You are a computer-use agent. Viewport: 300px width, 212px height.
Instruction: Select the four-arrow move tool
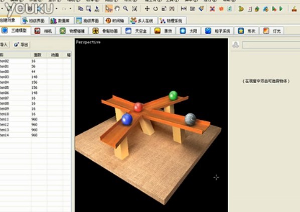click(x=147, y=9)
